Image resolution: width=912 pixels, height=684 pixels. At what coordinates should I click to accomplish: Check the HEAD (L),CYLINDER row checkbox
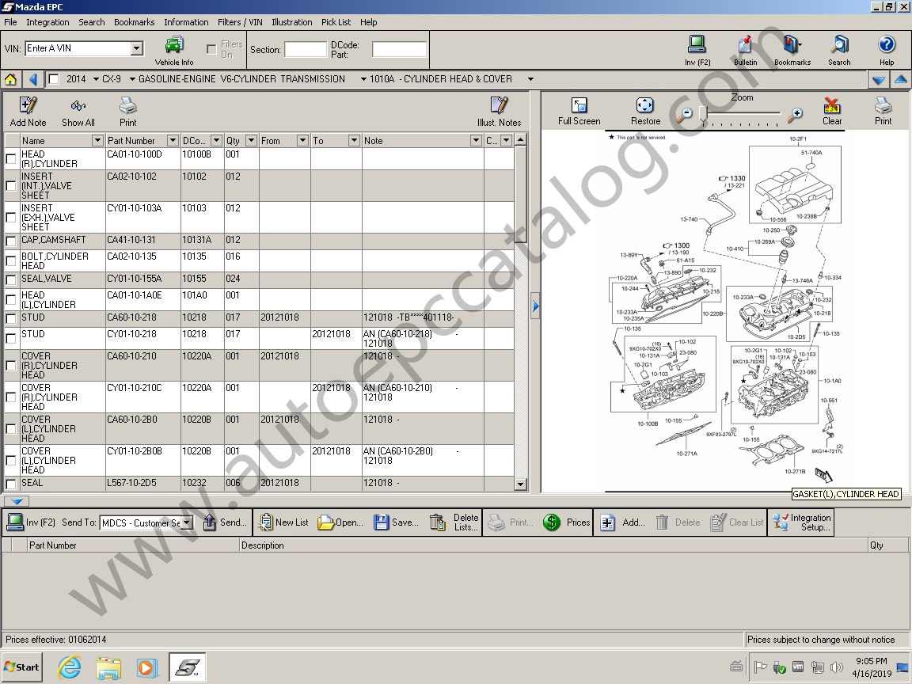[10, 299]
